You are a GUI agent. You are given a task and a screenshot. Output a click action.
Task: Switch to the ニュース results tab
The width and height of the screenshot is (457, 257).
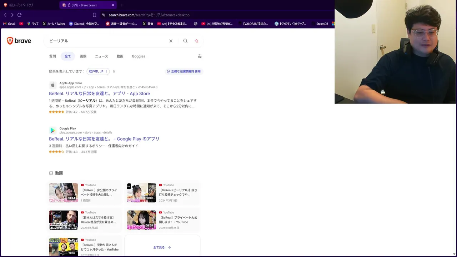101,56
